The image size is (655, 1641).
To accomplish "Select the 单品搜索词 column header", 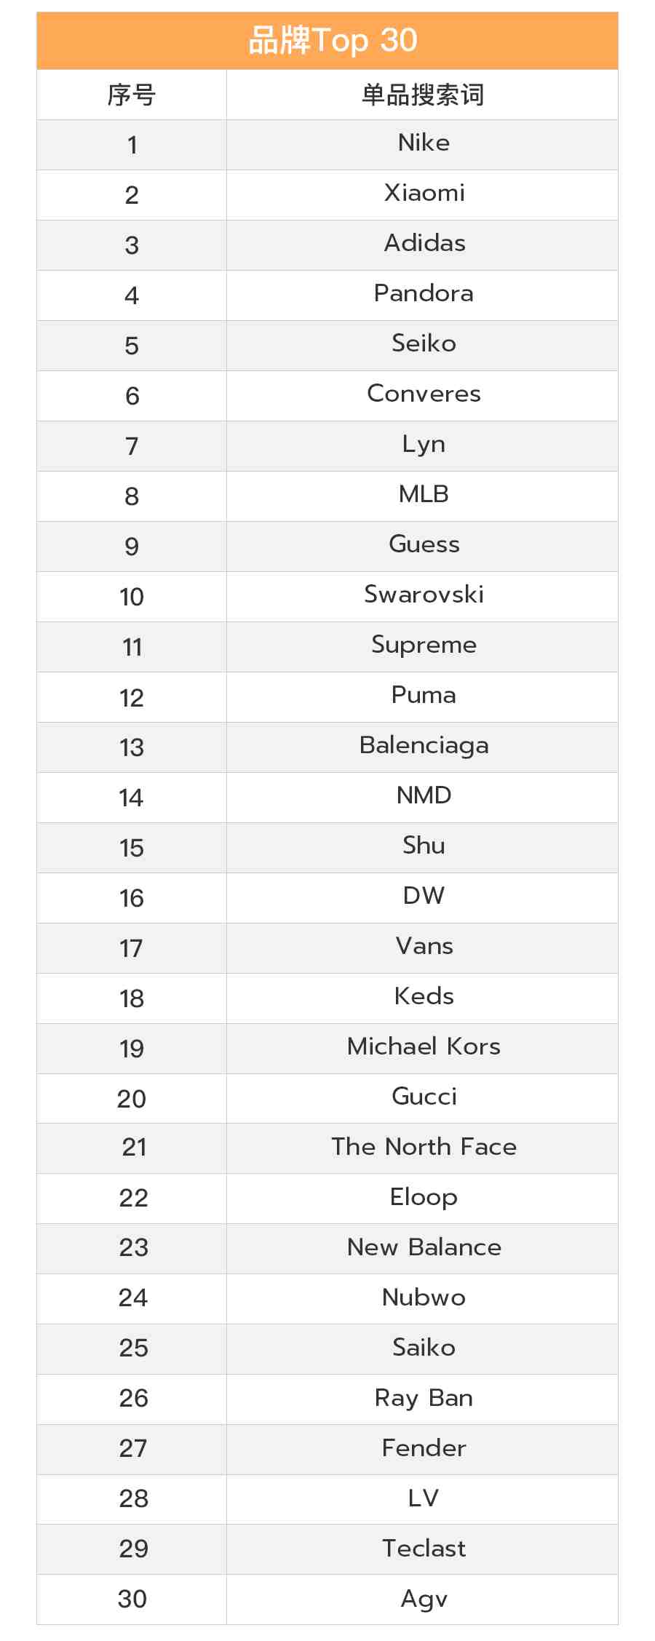I will 423,95.
